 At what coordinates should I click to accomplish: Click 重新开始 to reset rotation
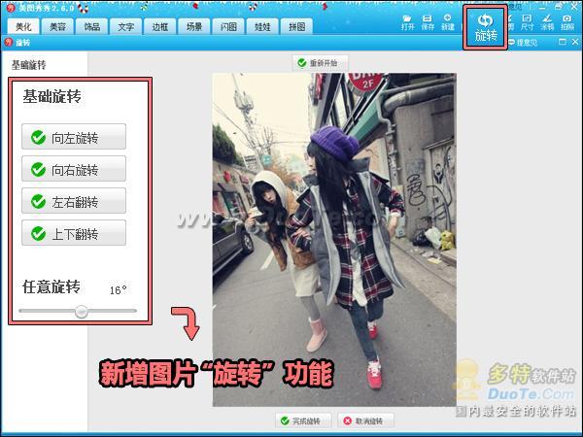pos(321,63)
